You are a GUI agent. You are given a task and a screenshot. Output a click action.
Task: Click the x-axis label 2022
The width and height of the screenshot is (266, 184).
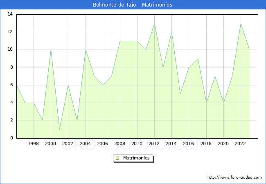click(x=240, y=144)
